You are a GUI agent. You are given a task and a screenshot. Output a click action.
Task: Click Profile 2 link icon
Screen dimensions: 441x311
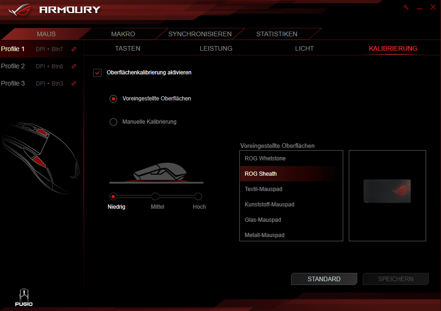tap(74, 66)
